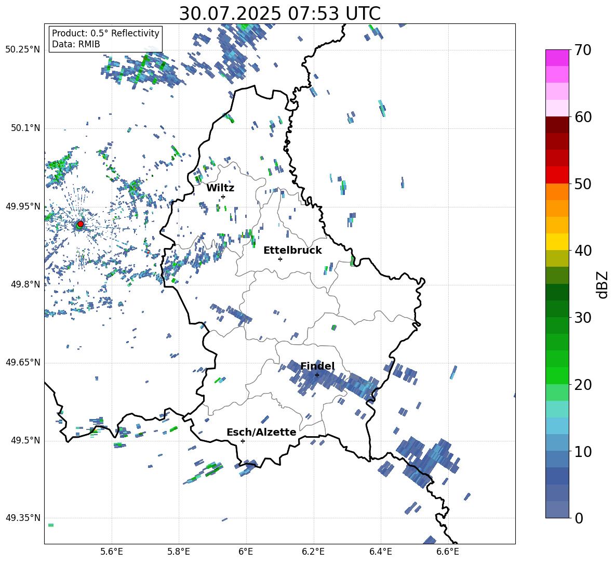
Task: Click the 50 colorbar tick label
Action: point(583,184)
